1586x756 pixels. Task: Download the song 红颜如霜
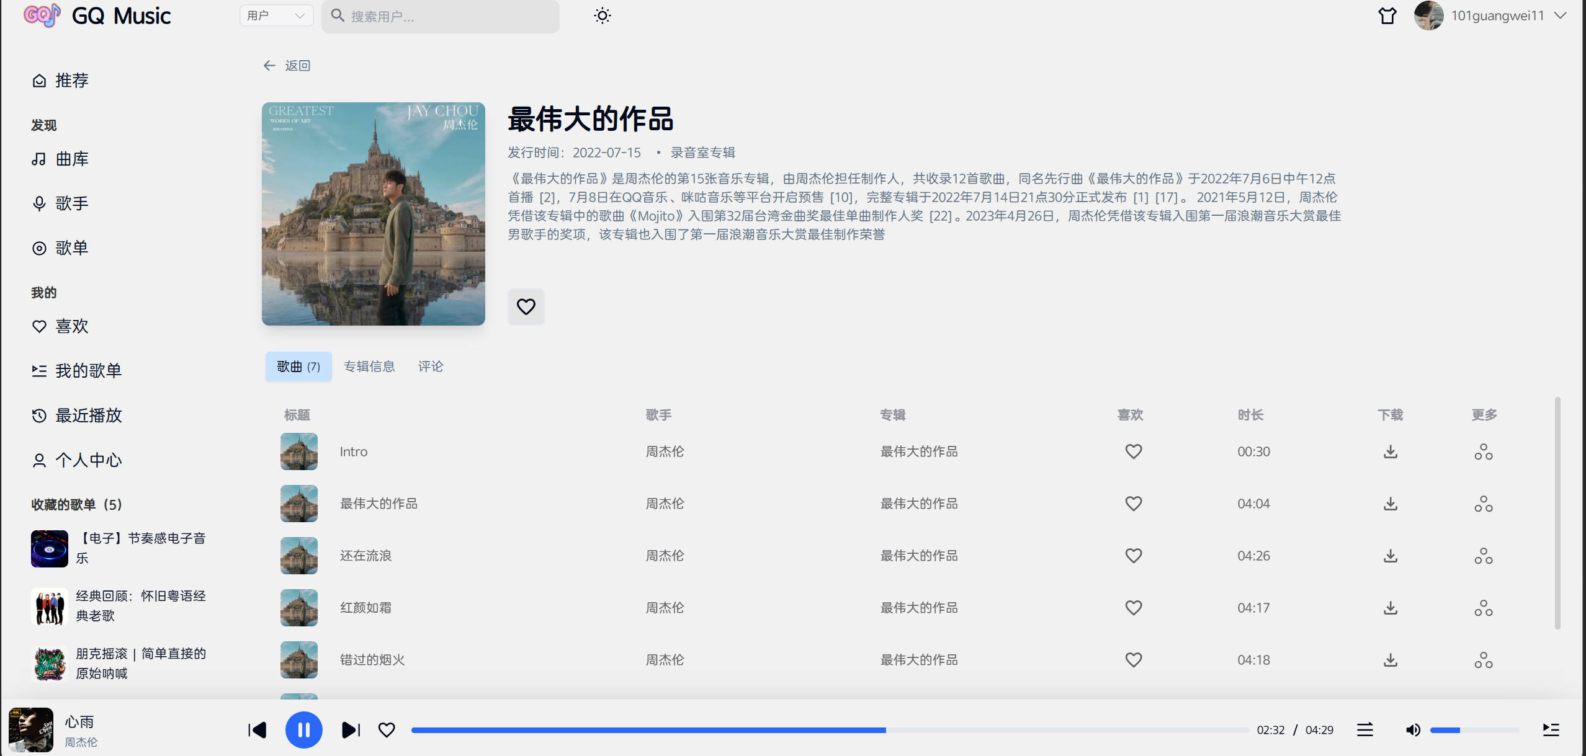[1390, 608]
